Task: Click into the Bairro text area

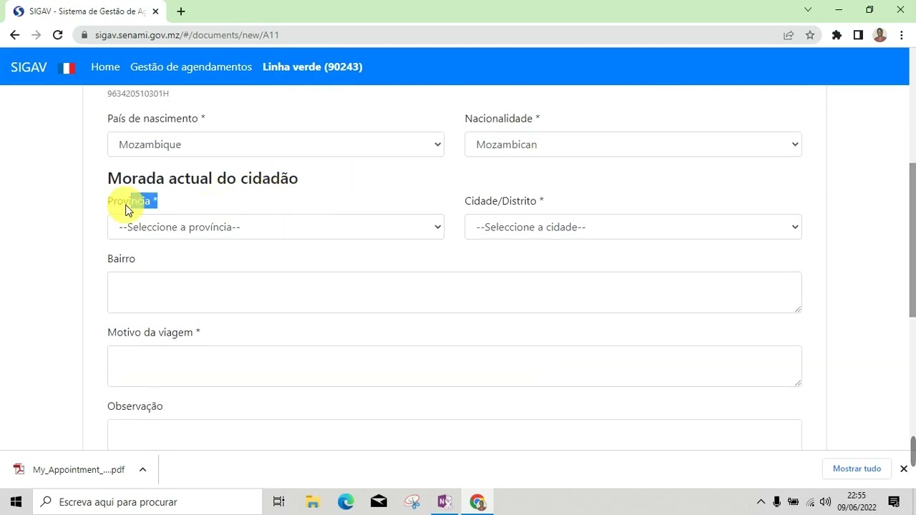Action: point(454,292)
